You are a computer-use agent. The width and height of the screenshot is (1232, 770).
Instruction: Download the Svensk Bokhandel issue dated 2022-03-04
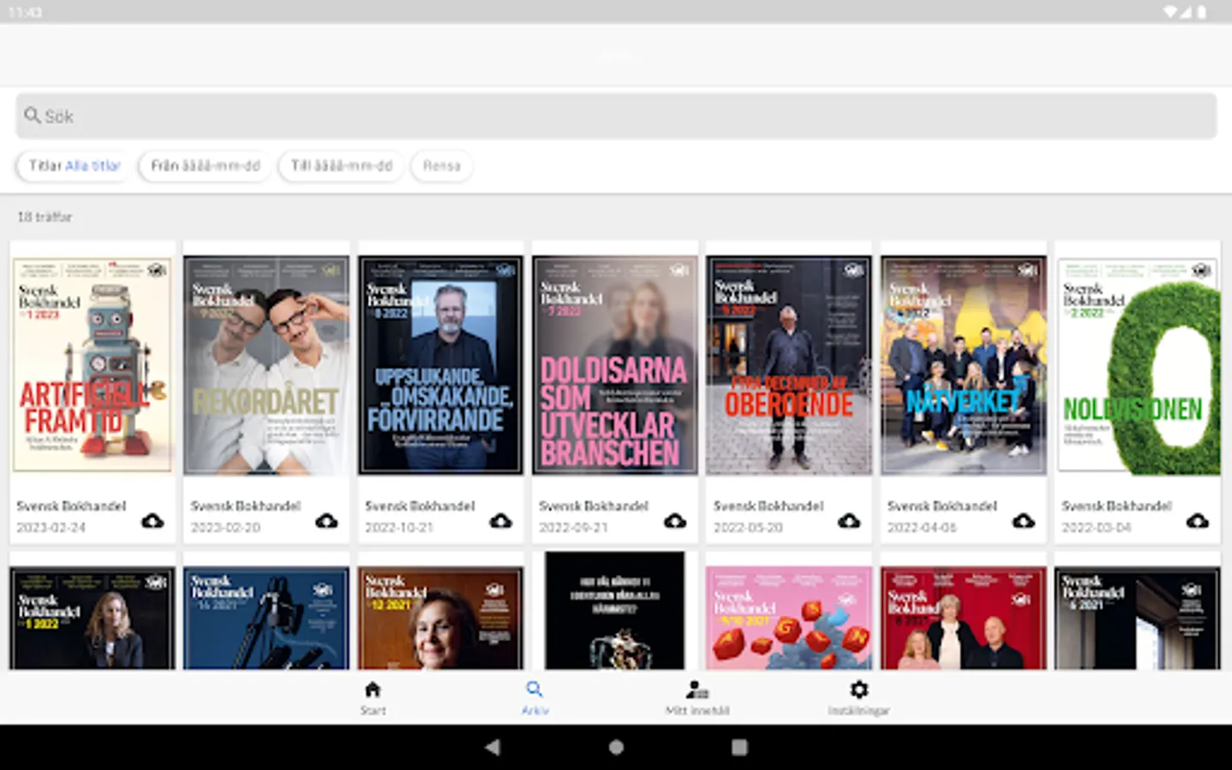point(1198,521)
